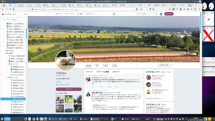Open the Twitterの高度な検索 bookmark
Viewport: 215px width, 121px height.
pos(17,56)
